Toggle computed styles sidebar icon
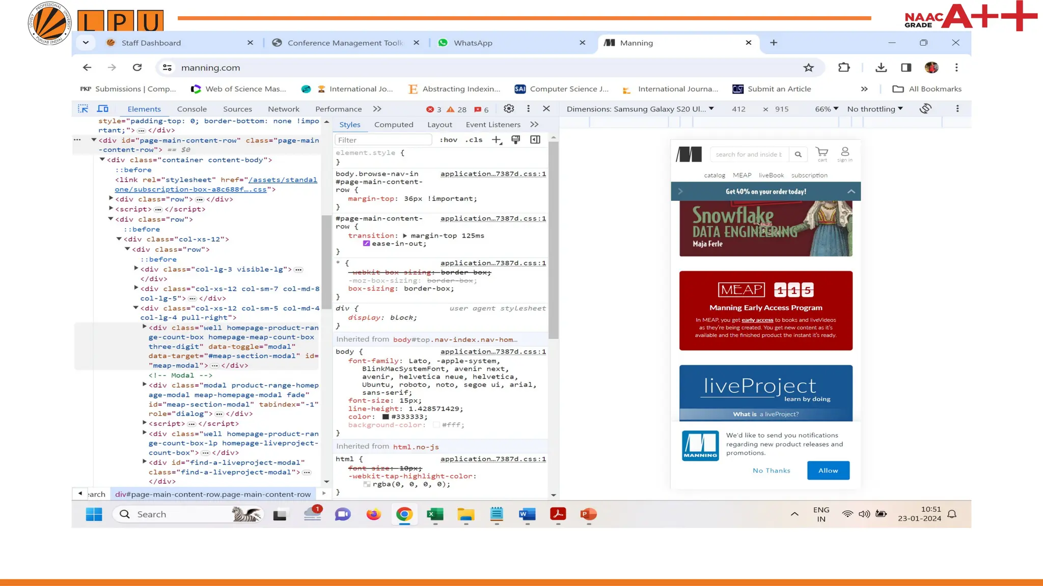The height and width of the screenshot is (586, 1043). (535, 140)
